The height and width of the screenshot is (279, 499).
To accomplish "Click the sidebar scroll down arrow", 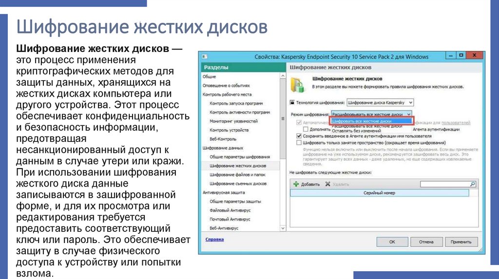I will (283, 228).
